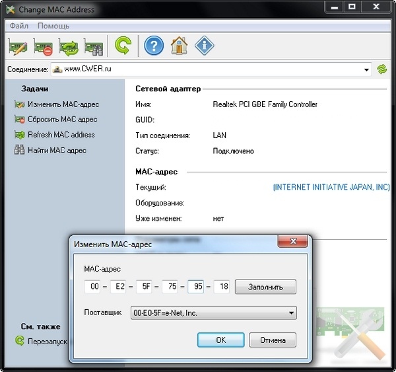The image size is (396, 372).
Task: Open the Файл menu
Action: click(19, 26)
